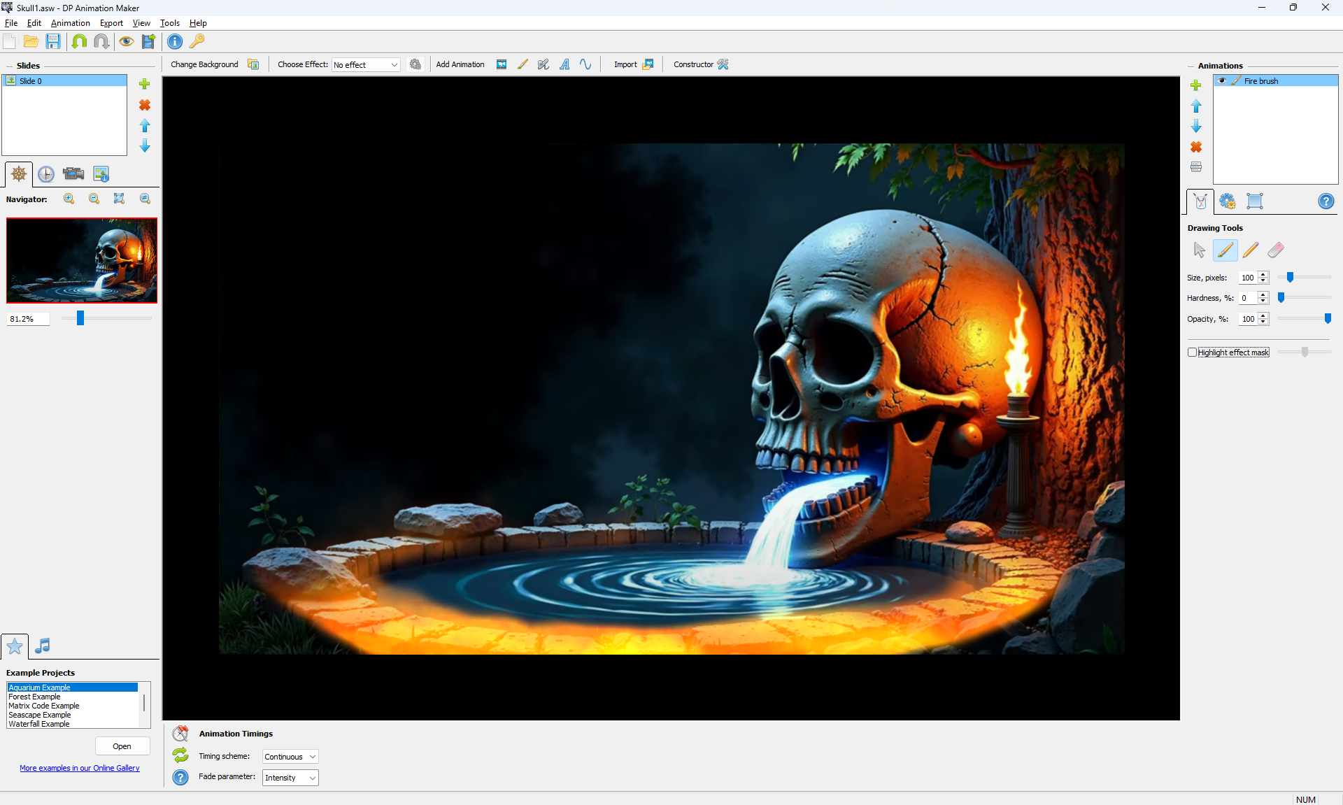
Task: Add new animation with green plus
Action: (x=1195, y=85)
